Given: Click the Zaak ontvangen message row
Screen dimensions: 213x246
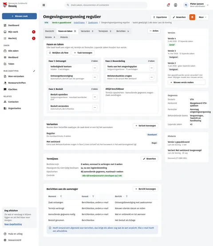Looking at the screenshot, I should (x=102, y=202).
